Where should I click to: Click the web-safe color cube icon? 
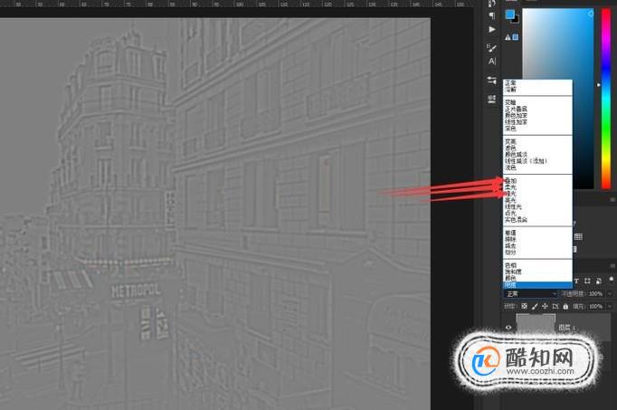click(515, 37)
